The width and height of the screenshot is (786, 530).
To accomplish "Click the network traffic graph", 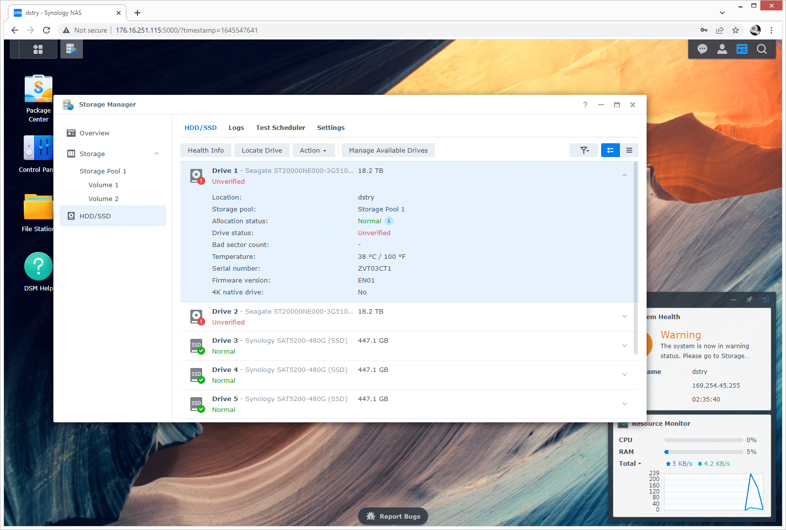I will pos(714,492).
